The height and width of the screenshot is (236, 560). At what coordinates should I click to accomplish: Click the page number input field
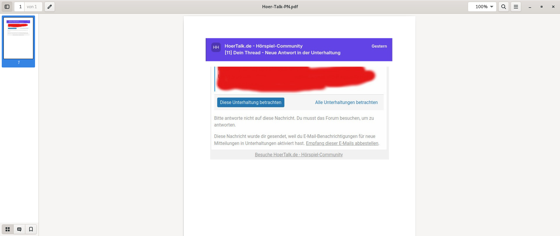click(x=20, y=7)
